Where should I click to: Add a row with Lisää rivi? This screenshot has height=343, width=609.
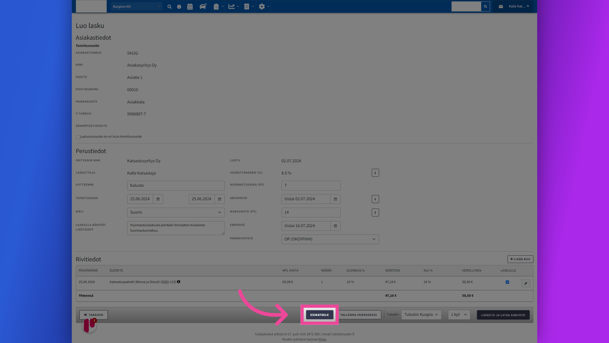pos(520,259)
